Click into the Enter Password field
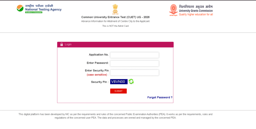 (x=134, y=63)
